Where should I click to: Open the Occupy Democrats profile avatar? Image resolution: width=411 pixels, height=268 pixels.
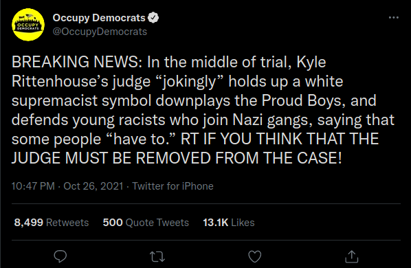[28, 25]
